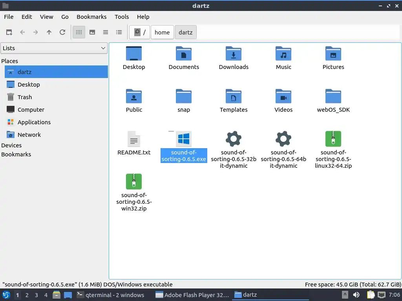Select Desktop in Places sidebar

coord(56,85)
